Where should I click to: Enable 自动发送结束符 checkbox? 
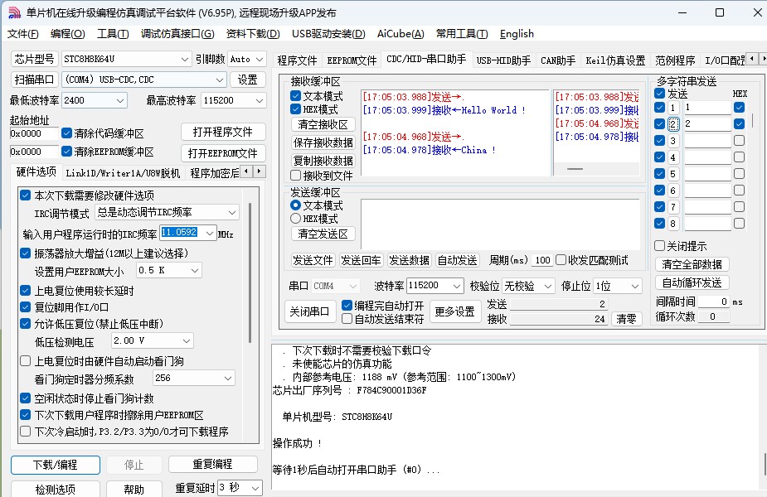tap(347, 319)
